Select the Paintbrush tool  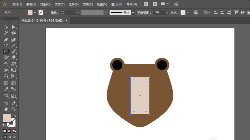[13, 51]
